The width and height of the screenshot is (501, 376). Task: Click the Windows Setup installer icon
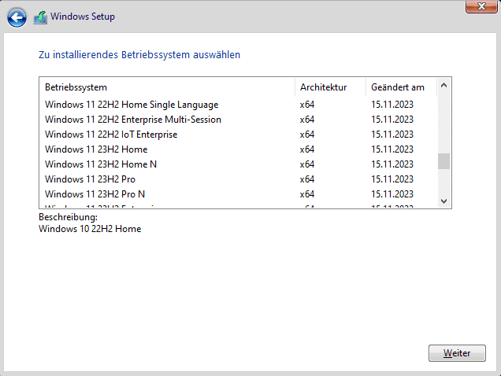tap(41, 17)
